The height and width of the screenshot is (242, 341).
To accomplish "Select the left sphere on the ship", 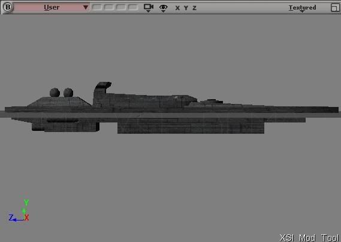I will coord(55,93).
